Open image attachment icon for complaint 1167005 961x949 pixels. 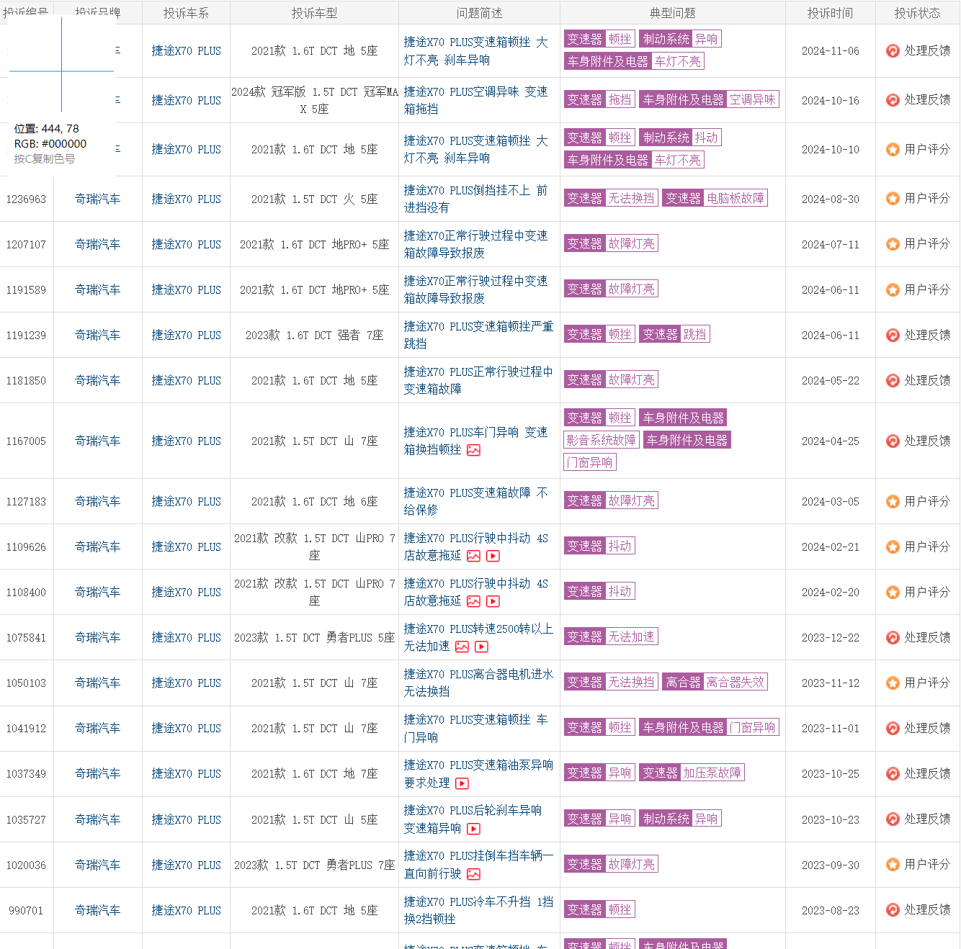473,450
